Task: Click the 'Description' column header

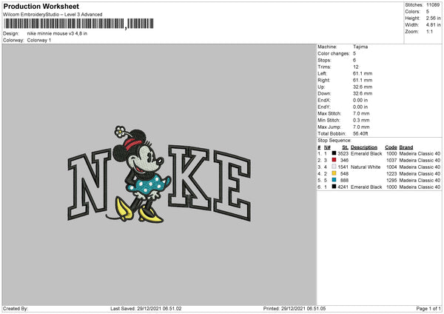Action: [364, 147]
